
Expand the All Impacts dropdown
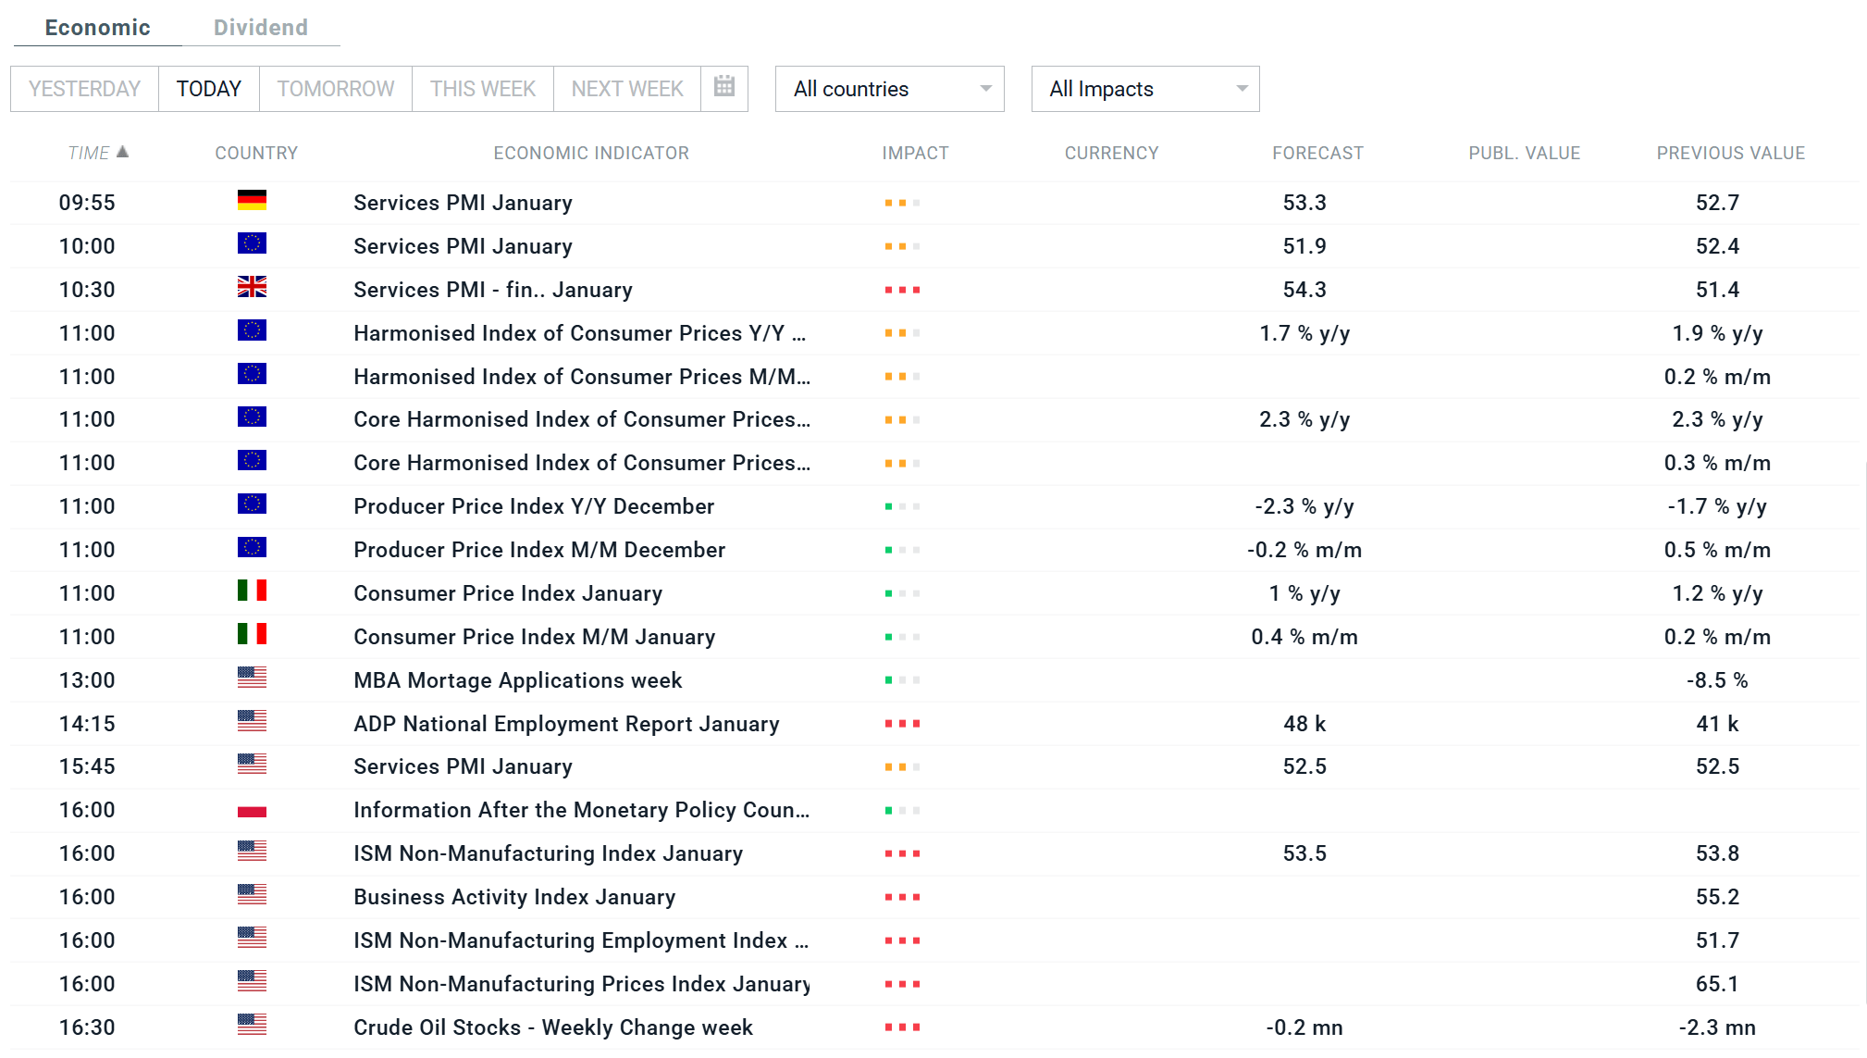pos(1144,89)
